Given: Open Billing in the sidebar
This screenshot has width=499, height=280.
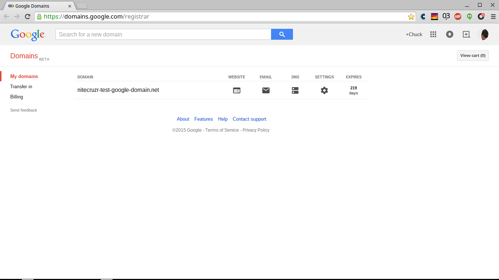Looking at the screenshot, I should pos(16,97).
